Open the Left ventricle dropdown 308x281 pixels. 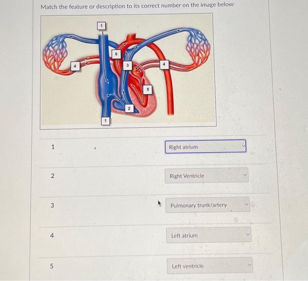click(x=210, y=266)
